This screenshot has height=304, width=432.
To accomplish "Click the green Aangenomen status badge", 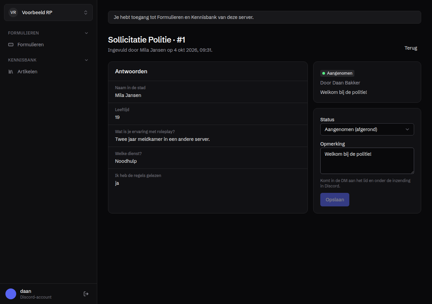I will (x=337, y=73).
